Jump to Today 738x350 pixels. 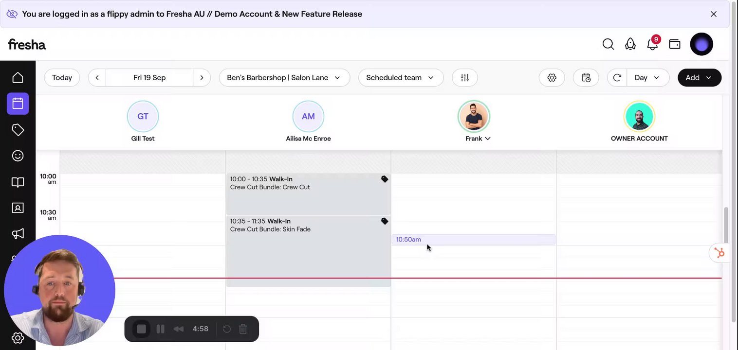pos(62,78)
